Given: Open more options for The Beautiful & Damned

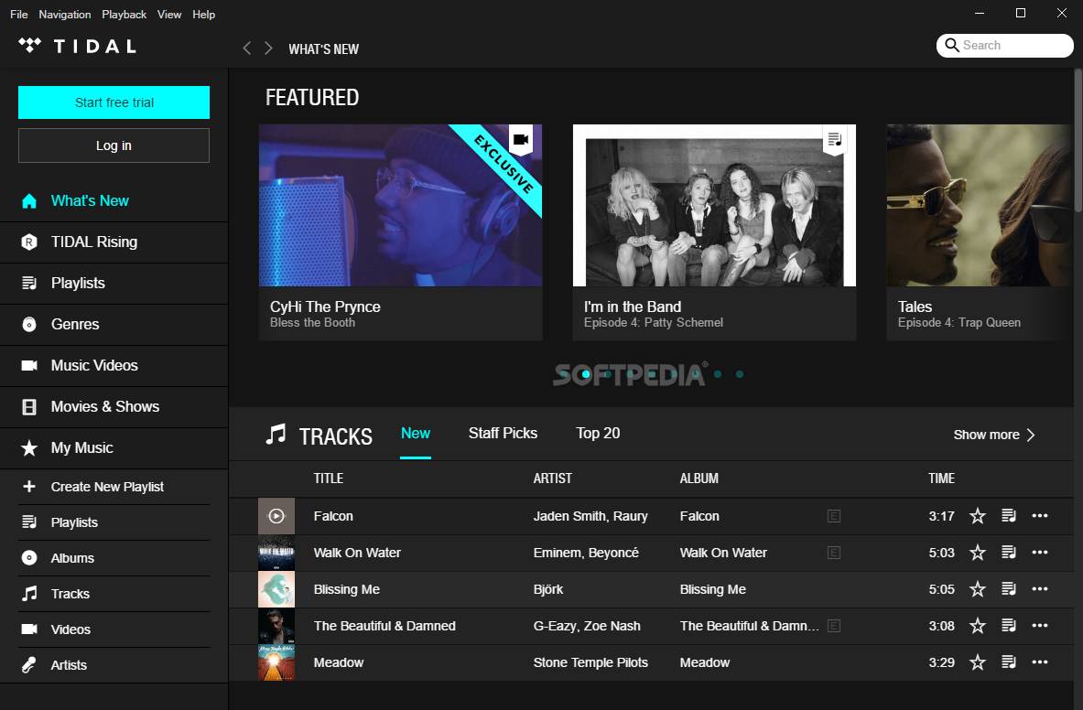Looking at the screenshot, I should coord(1039,626).
